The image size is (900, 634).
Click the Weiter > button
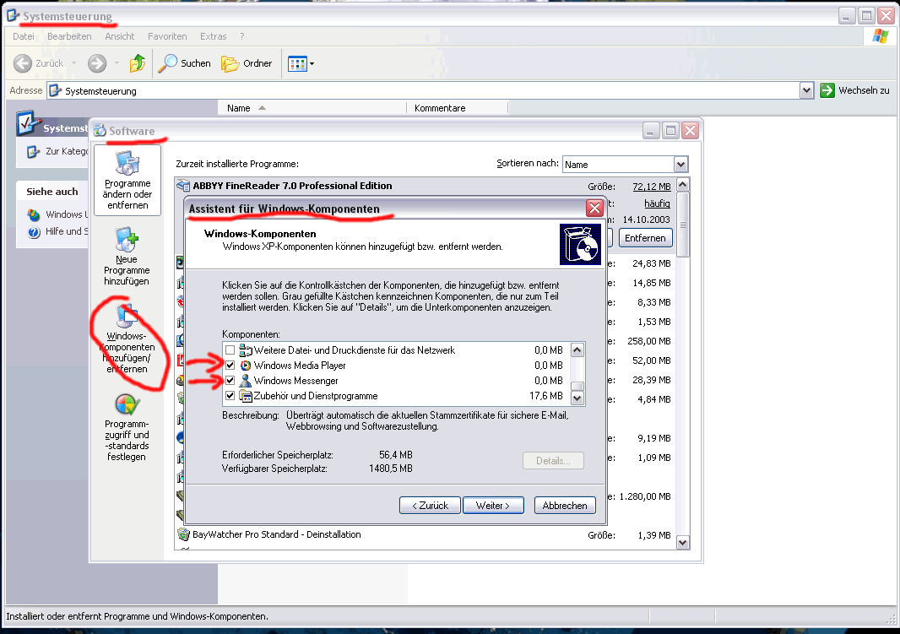[493, 506]
